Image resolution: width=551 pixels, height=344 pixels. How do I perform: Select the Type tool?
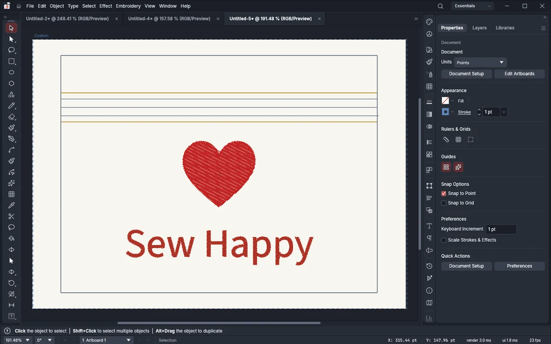11,316
